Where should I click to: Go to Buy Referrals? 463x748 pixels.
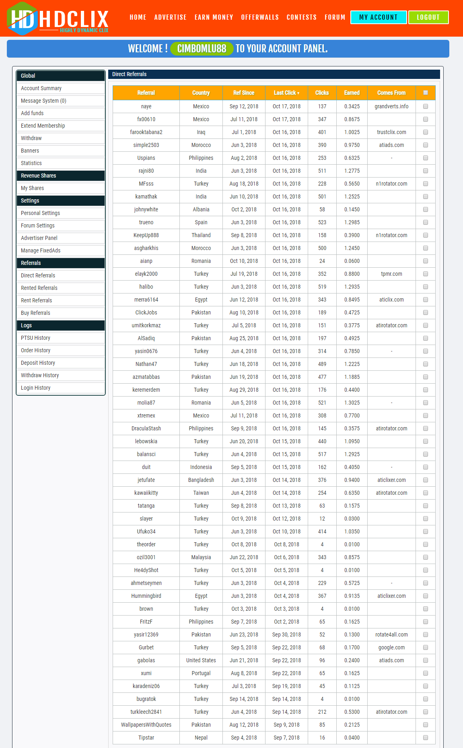(x=61, y=313)
